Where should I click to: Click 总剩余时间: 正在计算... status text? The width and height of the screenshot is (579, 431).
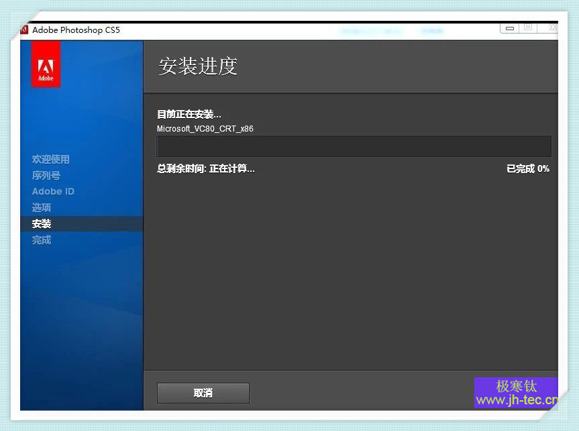coord(206,169)
